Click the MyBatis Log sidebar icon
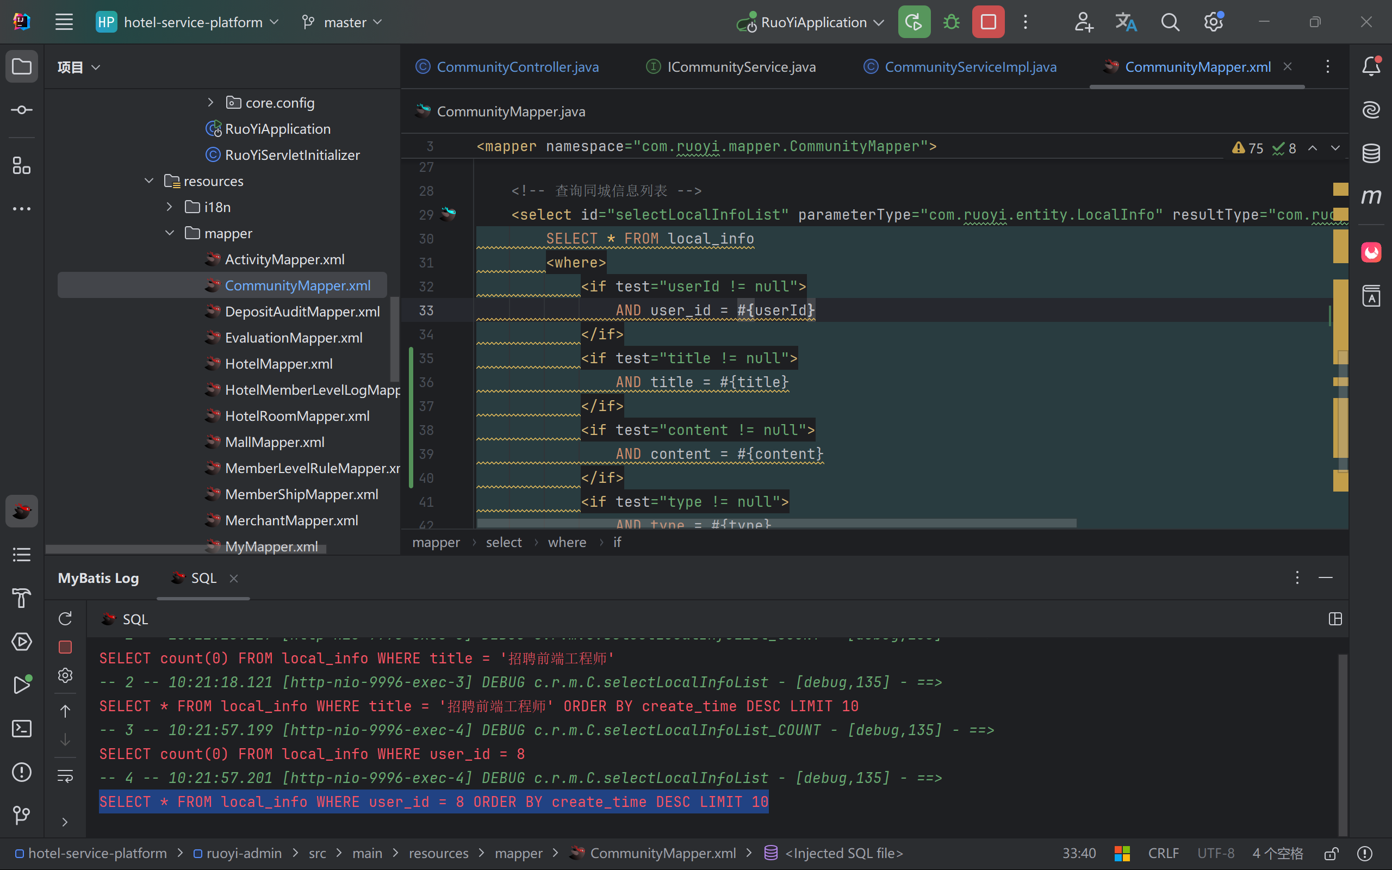Image resolution: width=1392 pixels, height=870 pixels. click(x=21, y=511)
